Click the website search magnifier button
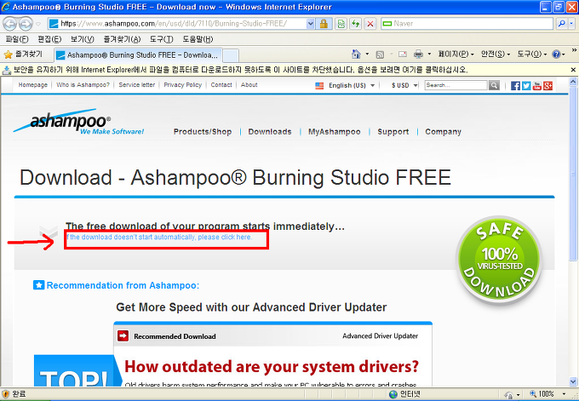The image size is (579, 401). click(x=494, y=85)
